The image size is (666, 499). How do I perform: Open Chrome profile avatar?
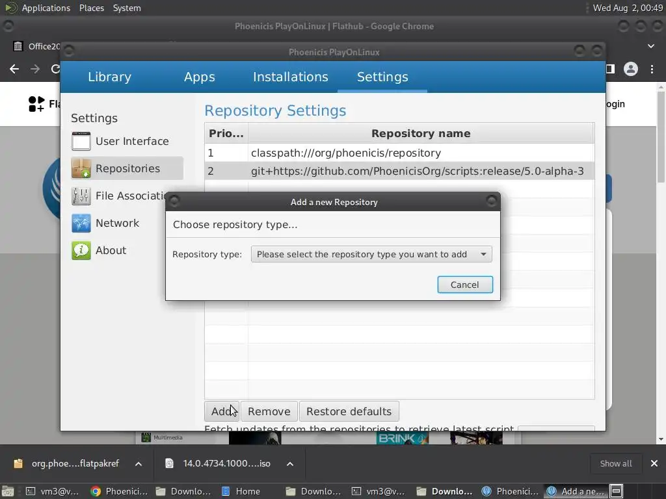tap(631, 69)
